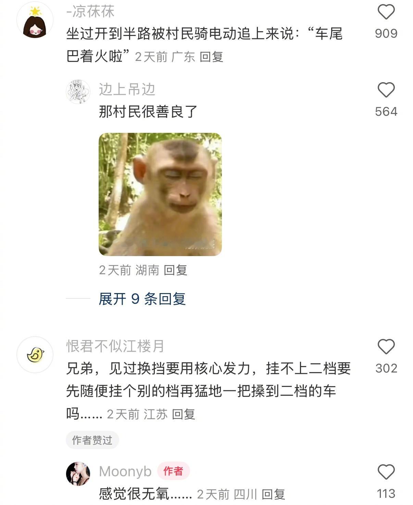Open username 恨君不似江楼月
Viewport: 413px width, 505px height.
click(x=115, y=346)
